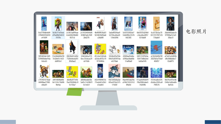This screenshot has width=221, height=124.
Task: Click filename starting 4b400ff636a03
Action: (100, 35)
